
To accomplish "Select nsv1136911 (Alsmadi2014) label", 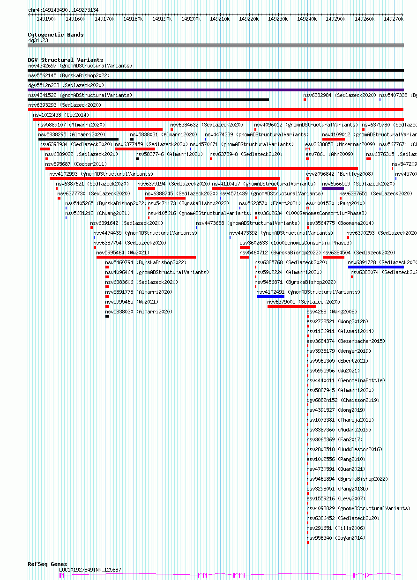I will 340,331.
